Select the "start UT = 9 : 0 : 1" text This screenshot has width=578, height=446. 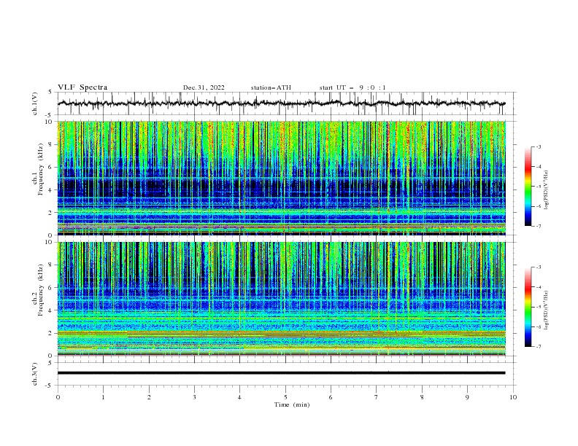pos(352,87)
